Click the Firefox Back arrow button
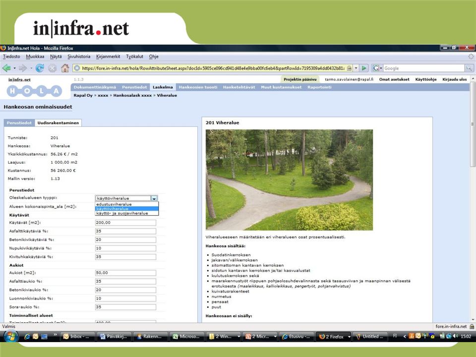 [6, 68]
